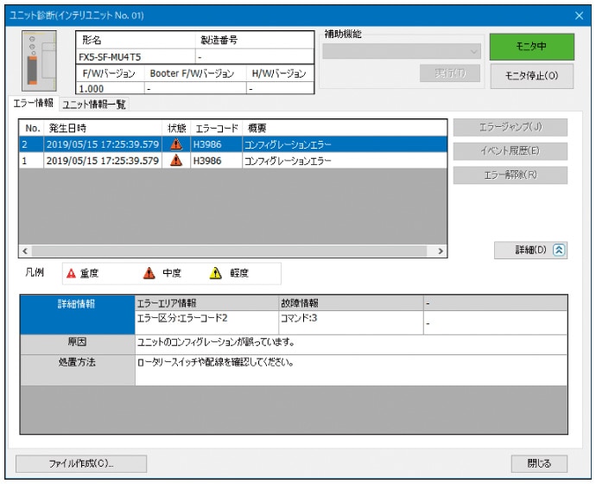596x484 pixels.
Task: Click the error list scrollbar left arrow
Action: point(24,251)
